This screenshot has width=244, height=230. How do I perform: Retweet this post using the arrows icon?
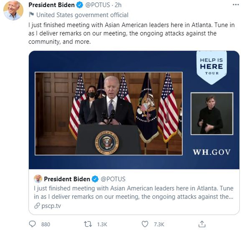[88, 224]
